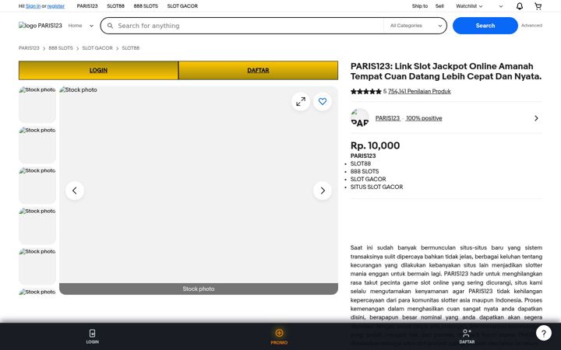Open SLOT GACOR in top navigation
The width and height of the screenshot is (561, 350).
tap(182, 6)
